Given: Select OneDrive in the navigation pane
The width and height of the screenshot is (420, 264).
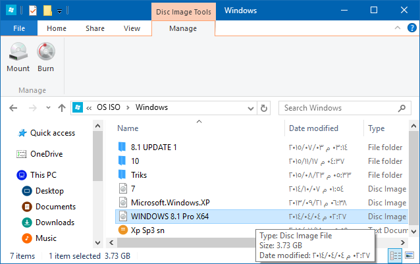Looking at the screenshot, I should pos(46,154).
